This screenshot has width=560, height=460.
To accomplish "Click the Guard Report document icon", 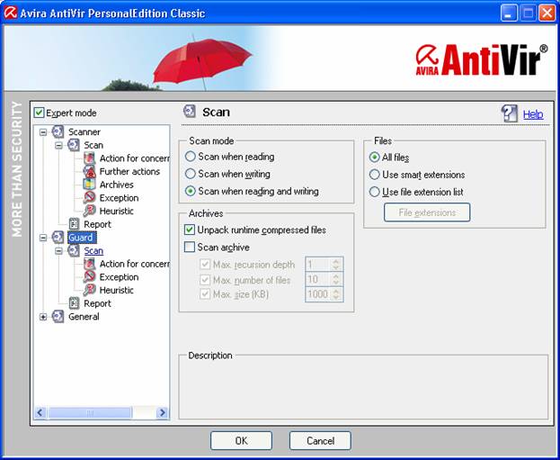I will coord(75,303).
